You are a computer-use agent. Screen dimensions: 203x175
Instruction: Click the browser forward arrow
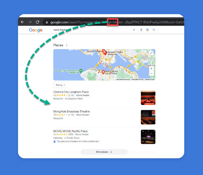point(30,22)
